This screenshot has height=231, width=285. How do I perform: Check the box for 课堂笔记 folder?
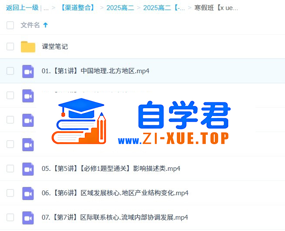(10, 47)
